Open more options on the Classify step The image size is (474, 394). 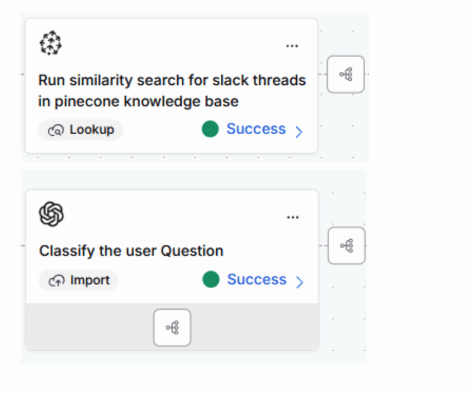click(x=293, y=217)
